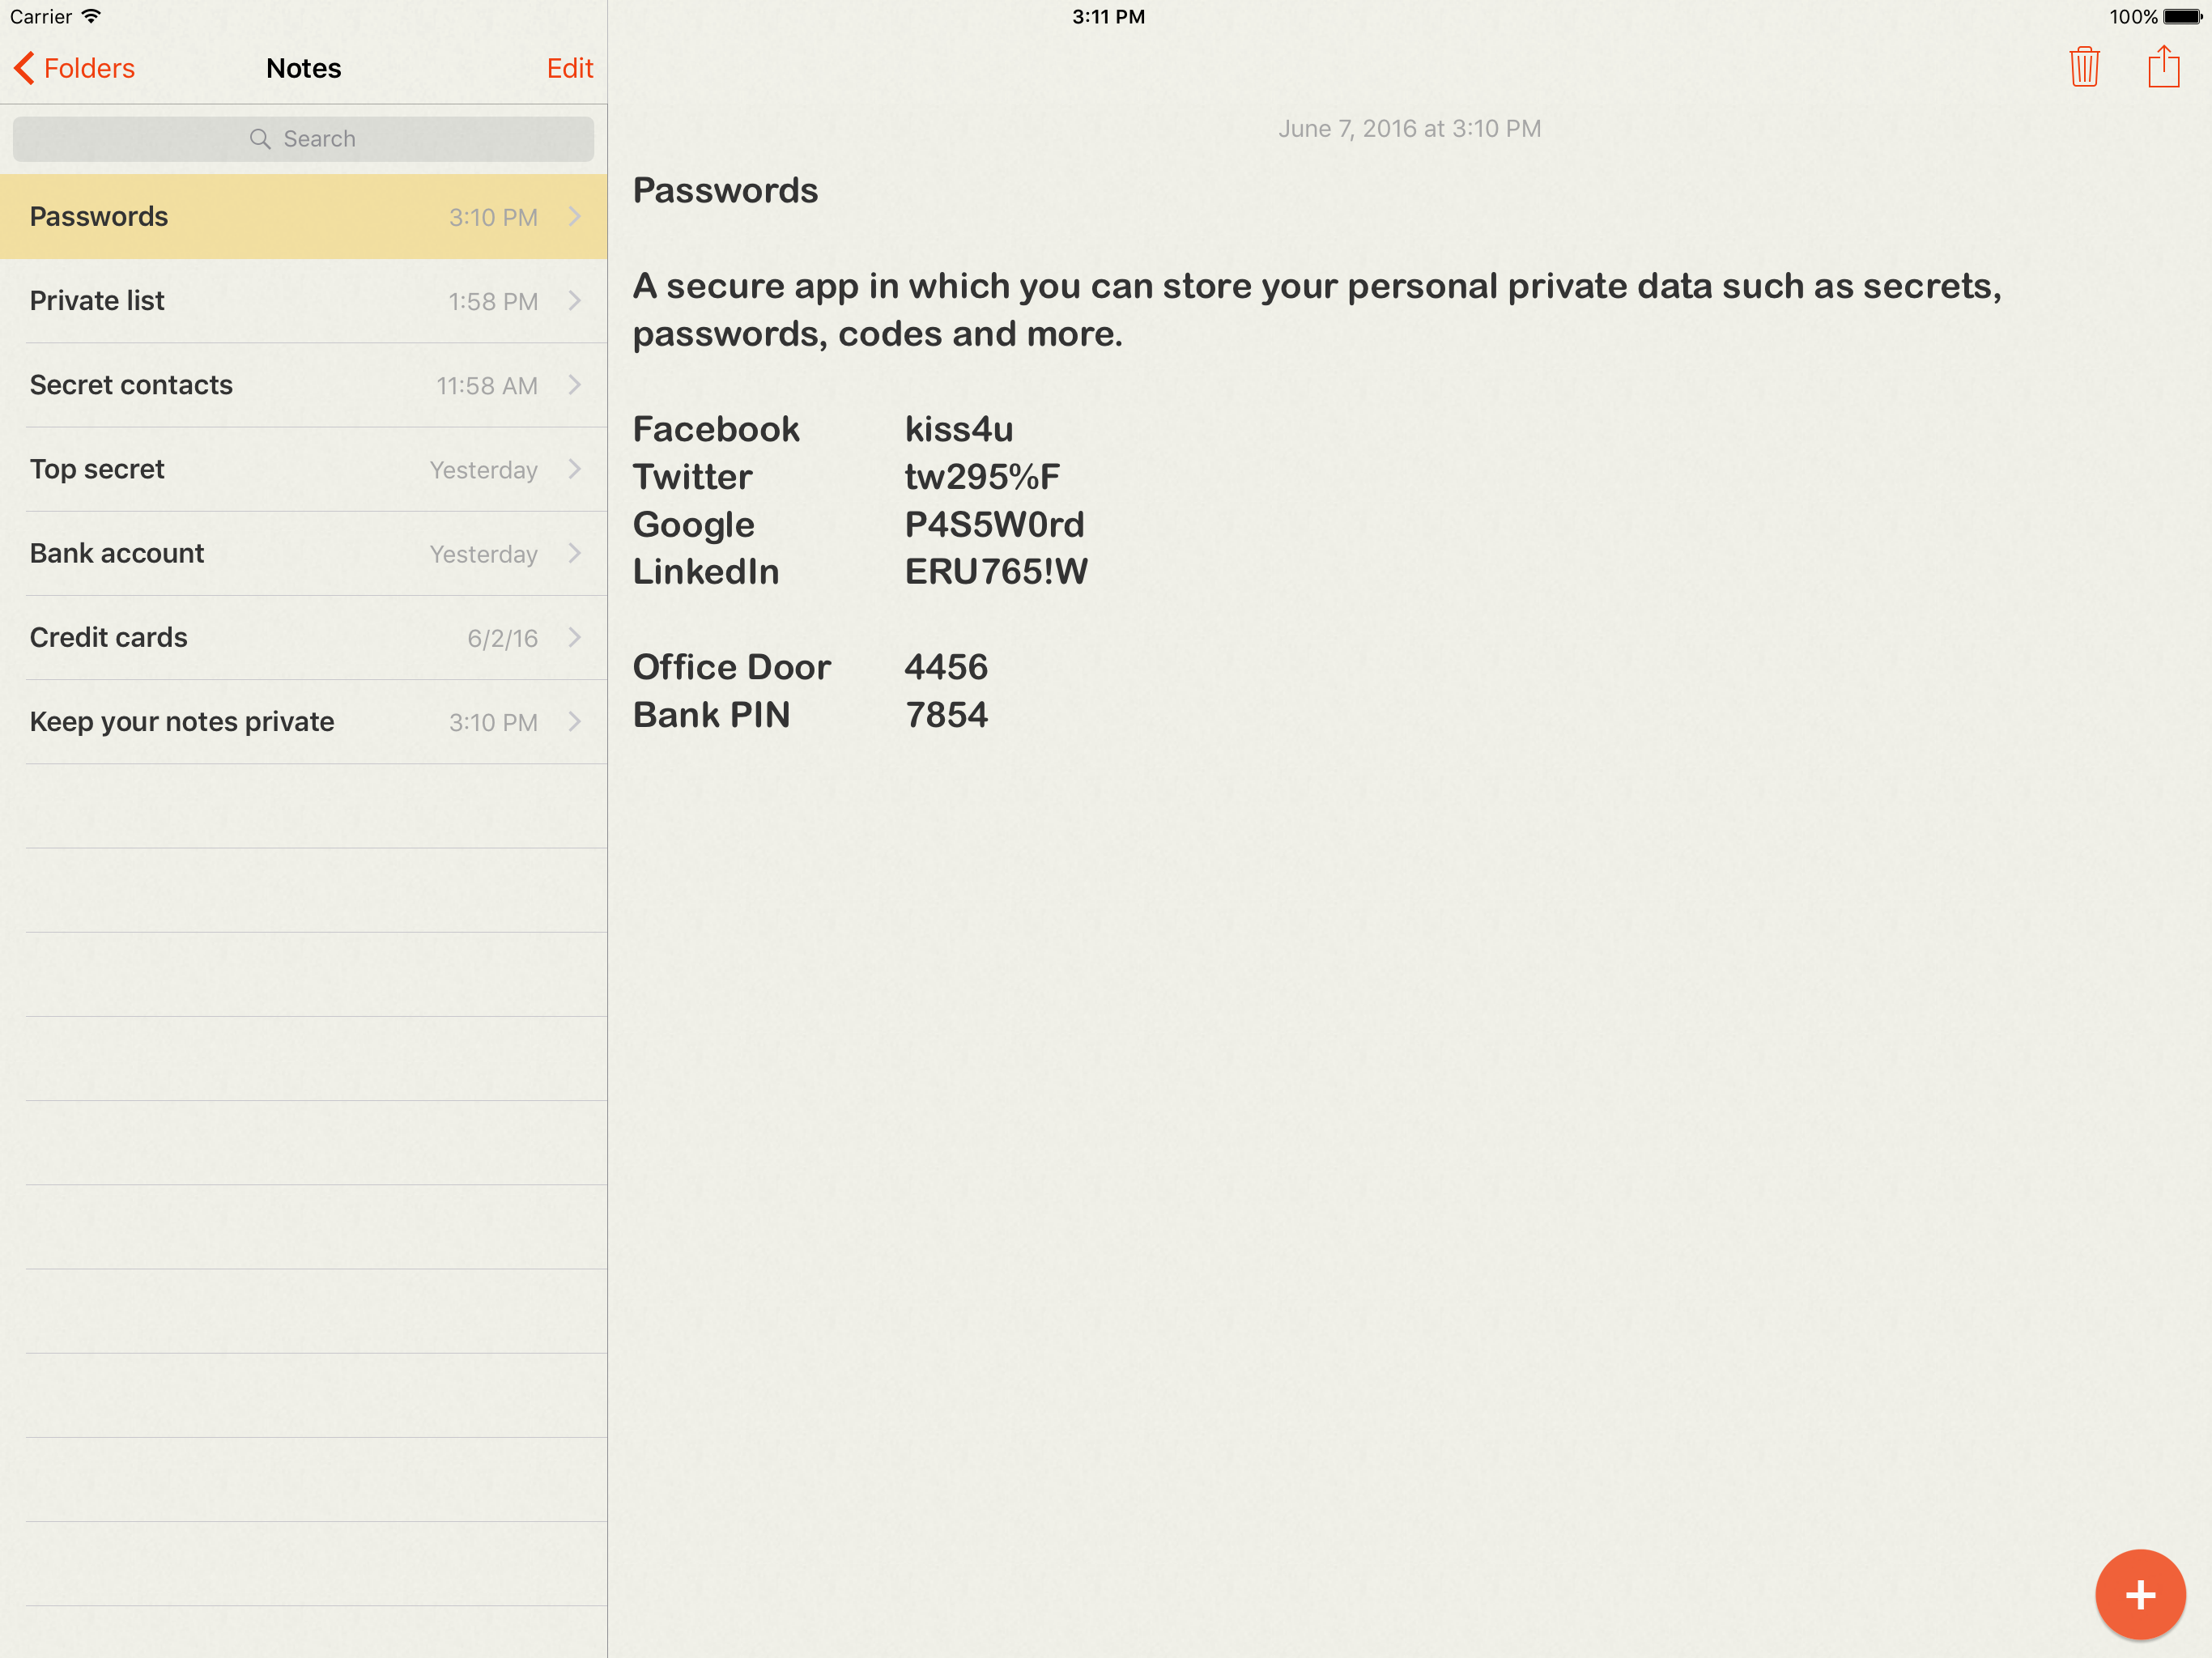2212x1658 pixels.
Task: Select the Top secret note
Action: [97, 469]
